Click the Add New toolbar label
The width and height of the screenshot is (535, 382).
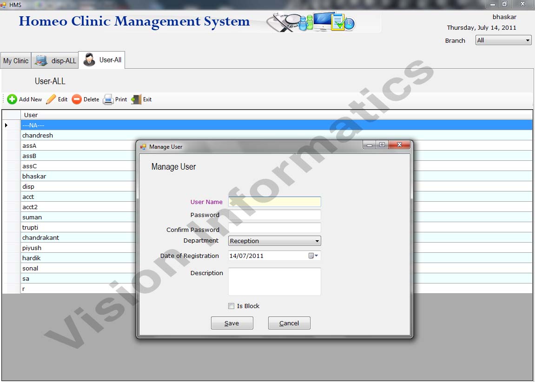click(30, 99)
